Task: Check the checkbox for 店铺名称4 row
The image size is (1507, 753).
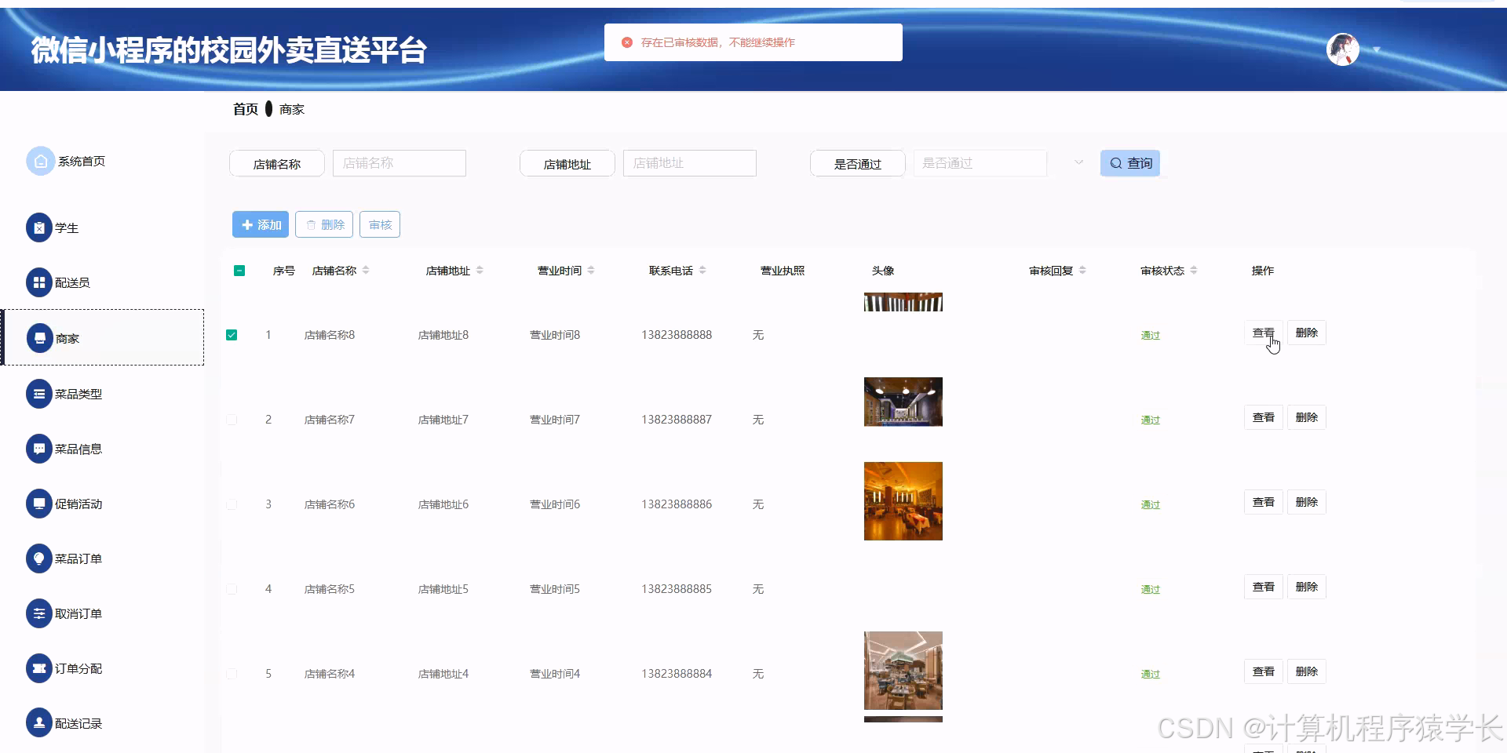Action: click(x=232, y=674)
